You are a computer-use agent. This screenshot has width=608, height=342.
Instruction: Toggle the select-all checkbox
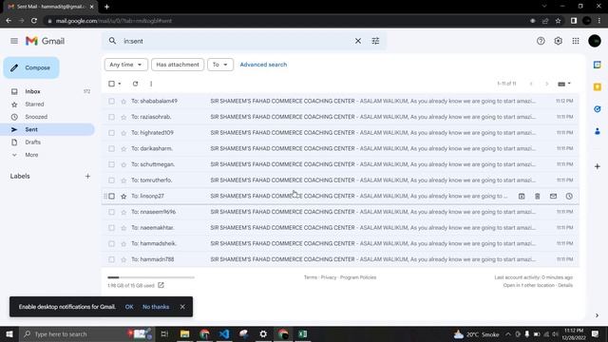pos(112,84)
